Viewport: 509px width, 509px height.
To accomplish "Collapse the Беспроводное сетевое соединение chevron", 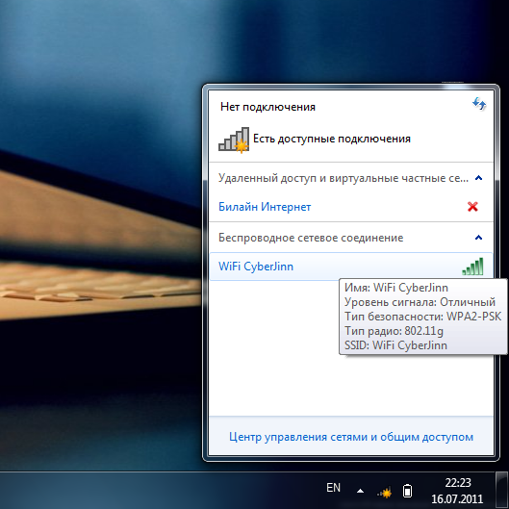I will coord(478,238).
